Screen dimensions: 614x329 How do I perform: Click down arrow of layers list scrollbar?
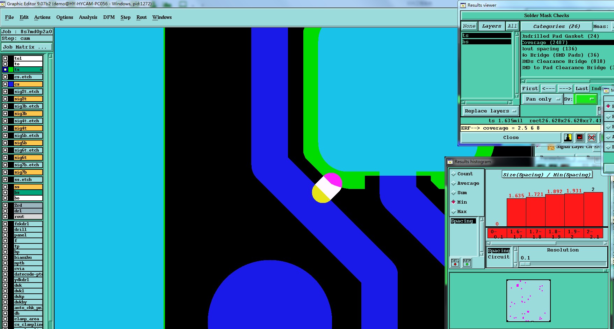click(517, 96)
